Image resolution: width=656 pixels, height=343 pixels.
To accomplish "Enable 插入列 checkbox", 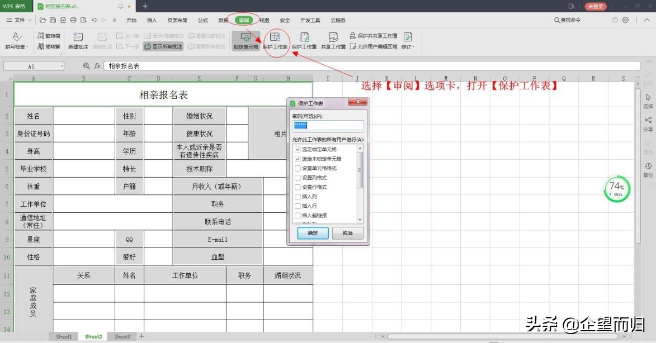I will coord(298,197).
